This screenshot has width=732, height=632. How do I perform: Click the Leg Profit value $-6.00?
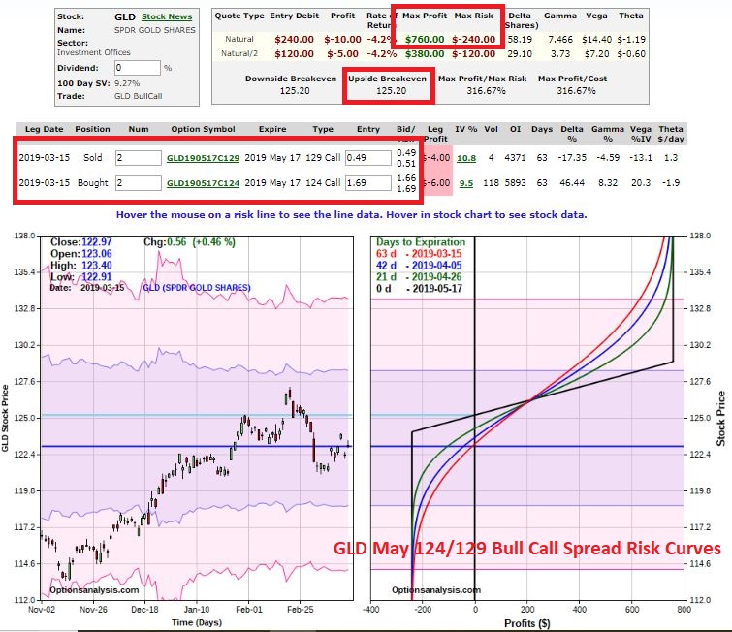tap(436, 183)
